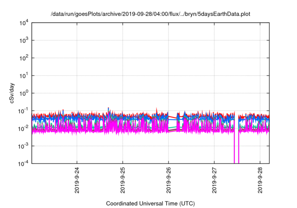The height and width of the screenshot is (208, 297).
Task: Click the 10^0 y-axis tick label
Action: click(x=24, y=93)
